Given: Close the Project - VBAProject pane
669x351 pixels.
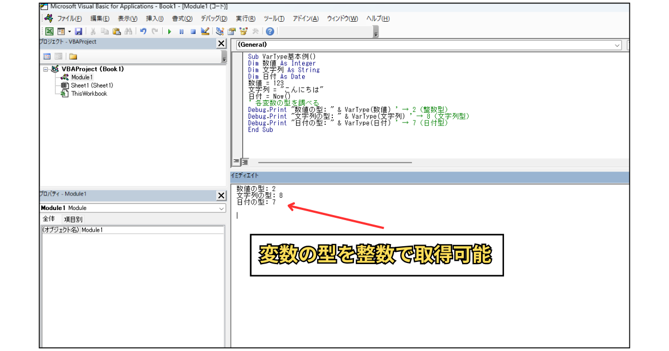Looking at the screenshot, I should [x=221, y=43].
